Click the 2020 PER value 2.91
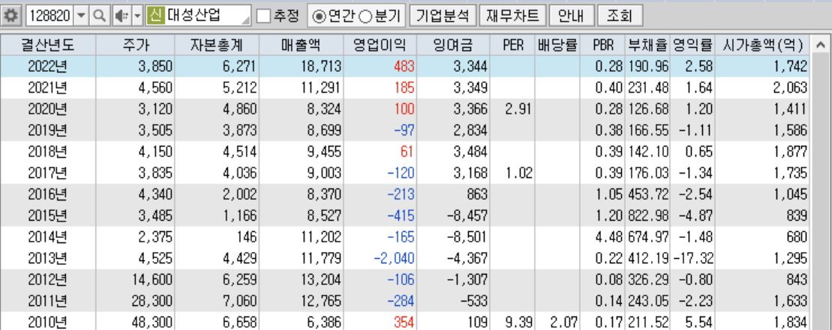The height and width of the screenshot is (330, 832). point(520,109)
